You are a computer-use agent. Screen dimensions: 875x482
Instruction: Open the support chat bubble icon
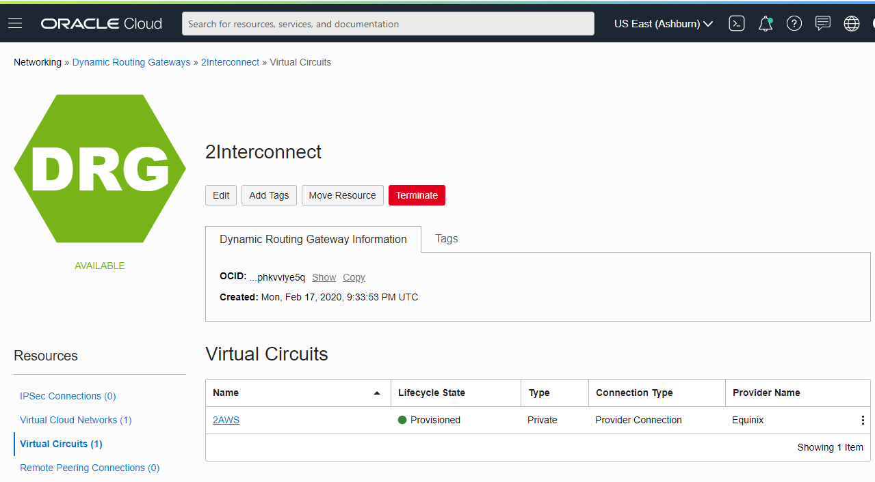coord(823,24)
